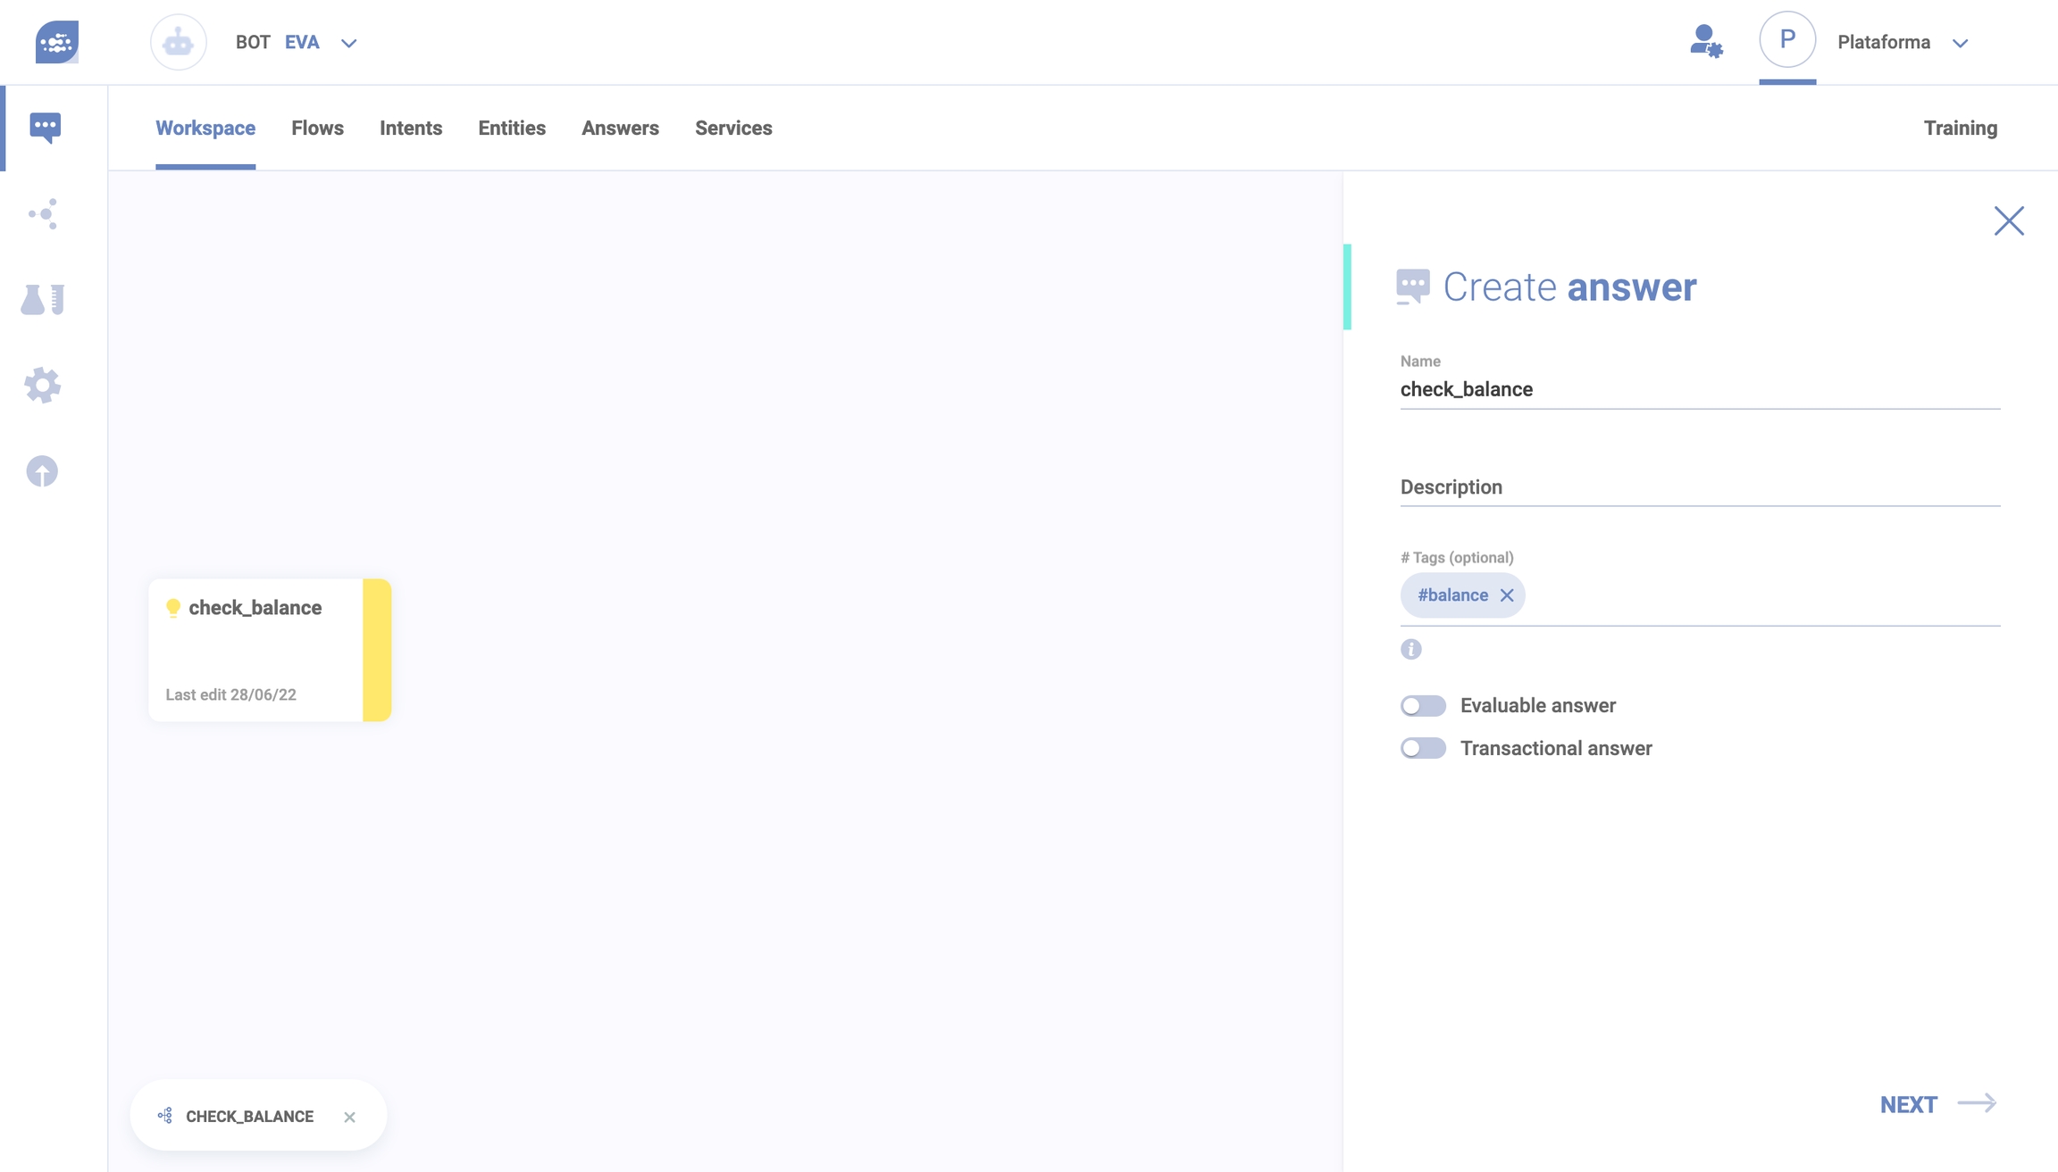Expand the BOT EVA dropdown
2058x1172 pixels.
pyautogui.click(x=348, y=43)
